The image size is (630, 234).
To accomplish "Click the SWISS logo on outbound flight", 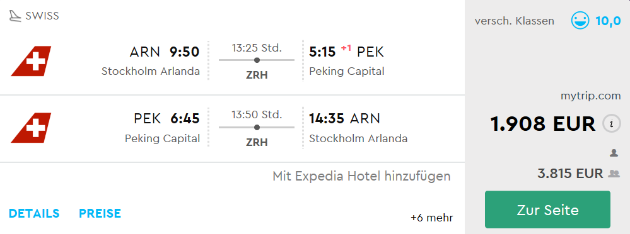I will click(x=31, y=61).
